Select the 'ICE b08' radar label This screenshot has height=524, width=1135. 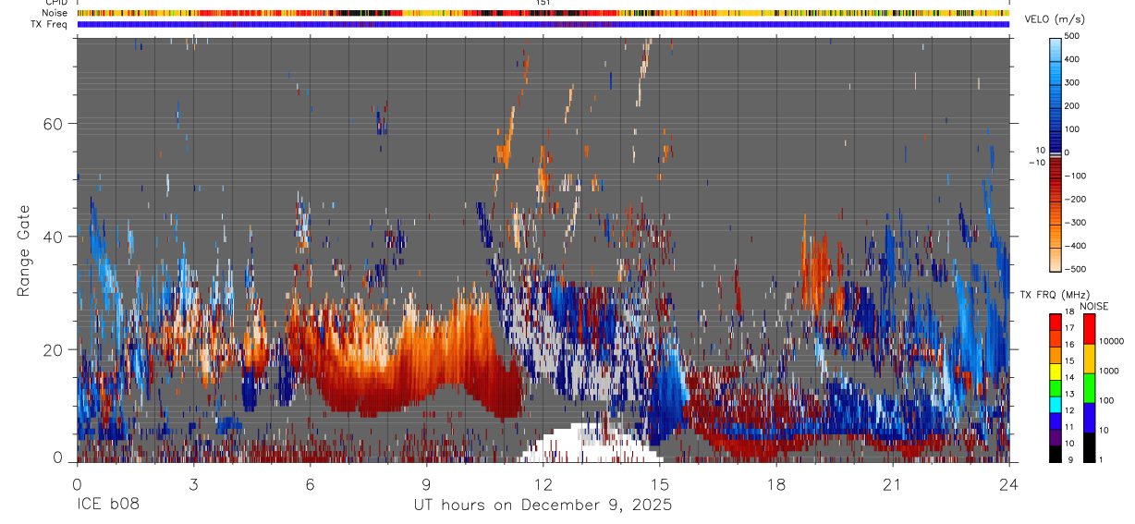pyautogui.click(x=107, y=506)
